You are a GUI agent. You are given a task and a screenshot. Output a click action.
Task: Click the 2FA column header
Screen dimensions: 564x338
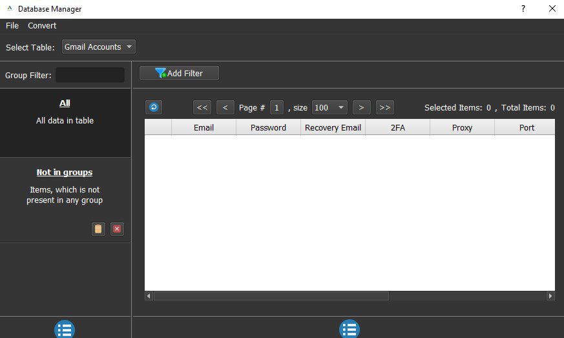(398, 127)
